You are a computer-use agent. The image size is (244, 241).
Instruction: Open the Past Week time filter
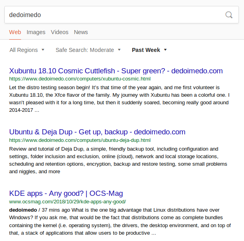coord(149,50)
